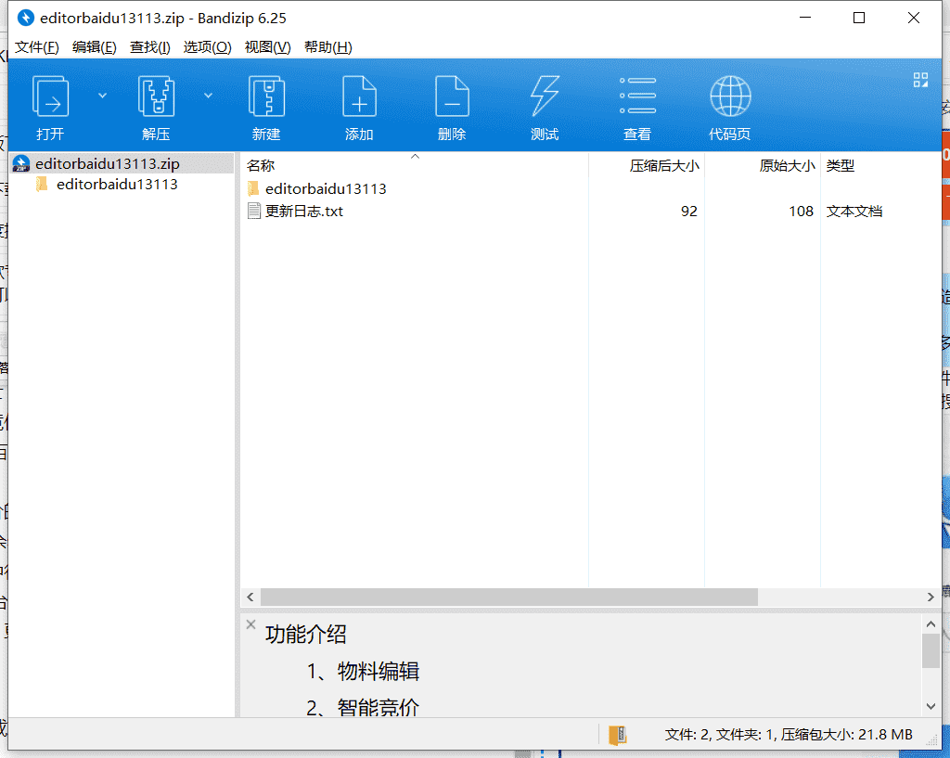
Task: Click the horizontal scrollbar left arrow
Action: coord(250,597)
